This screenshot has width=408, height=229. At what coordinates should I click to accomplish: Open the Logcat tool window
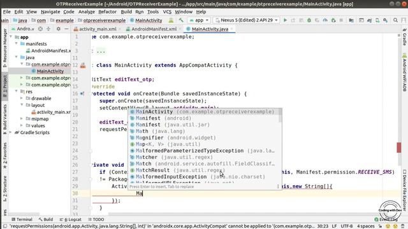[71, 219]
